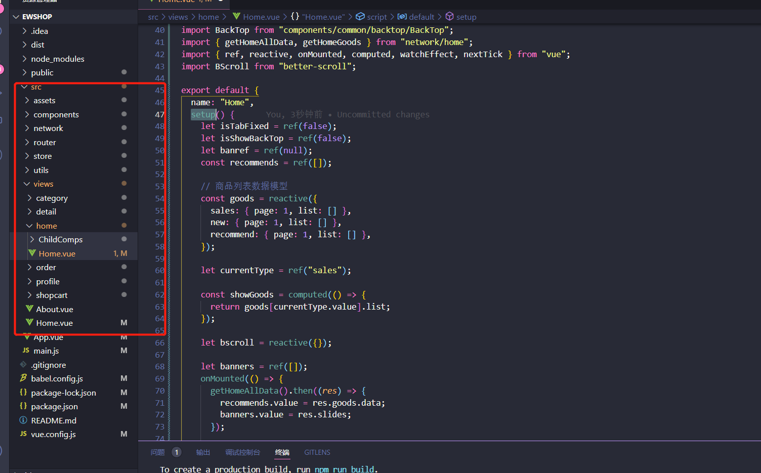Click onMounted call on line 69
Viewport: 761px width, 473px height.
click(x=222, y=379)
